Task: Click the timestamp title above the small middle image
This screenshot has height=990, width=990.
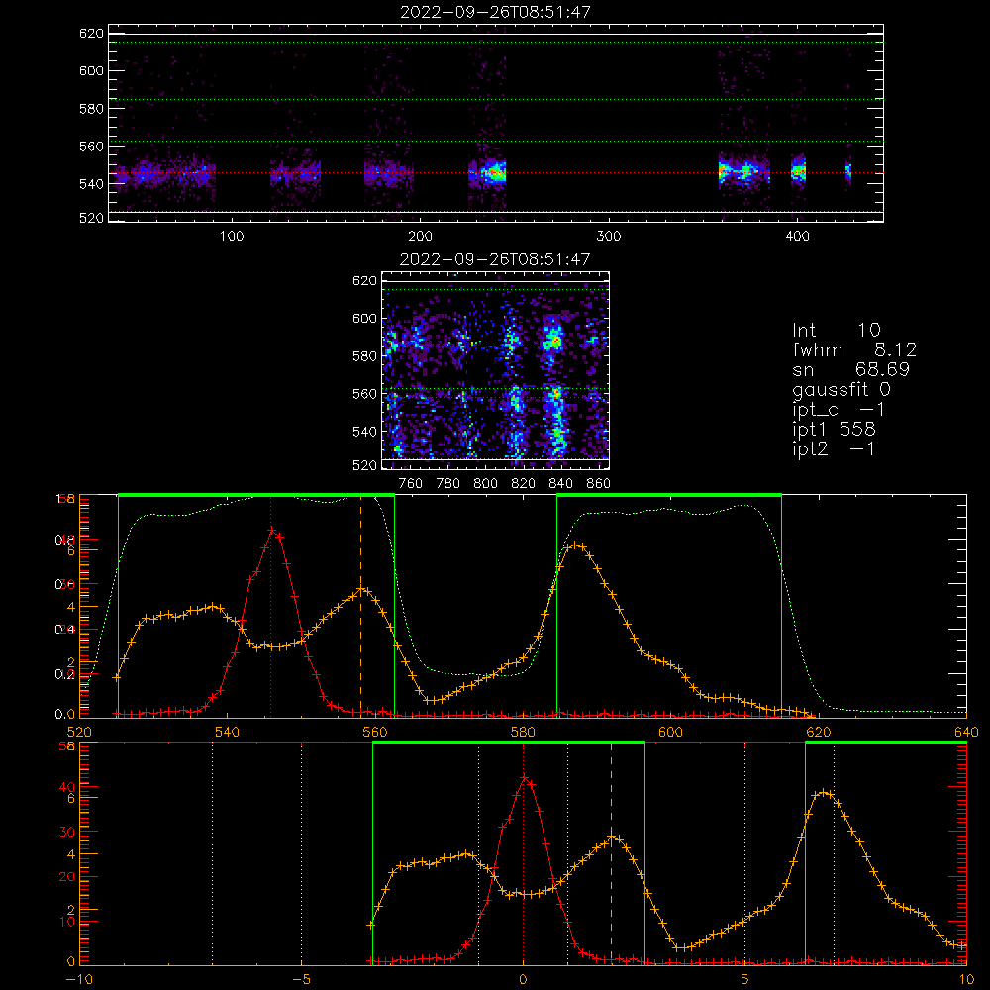Action: [x=495, y=259]
